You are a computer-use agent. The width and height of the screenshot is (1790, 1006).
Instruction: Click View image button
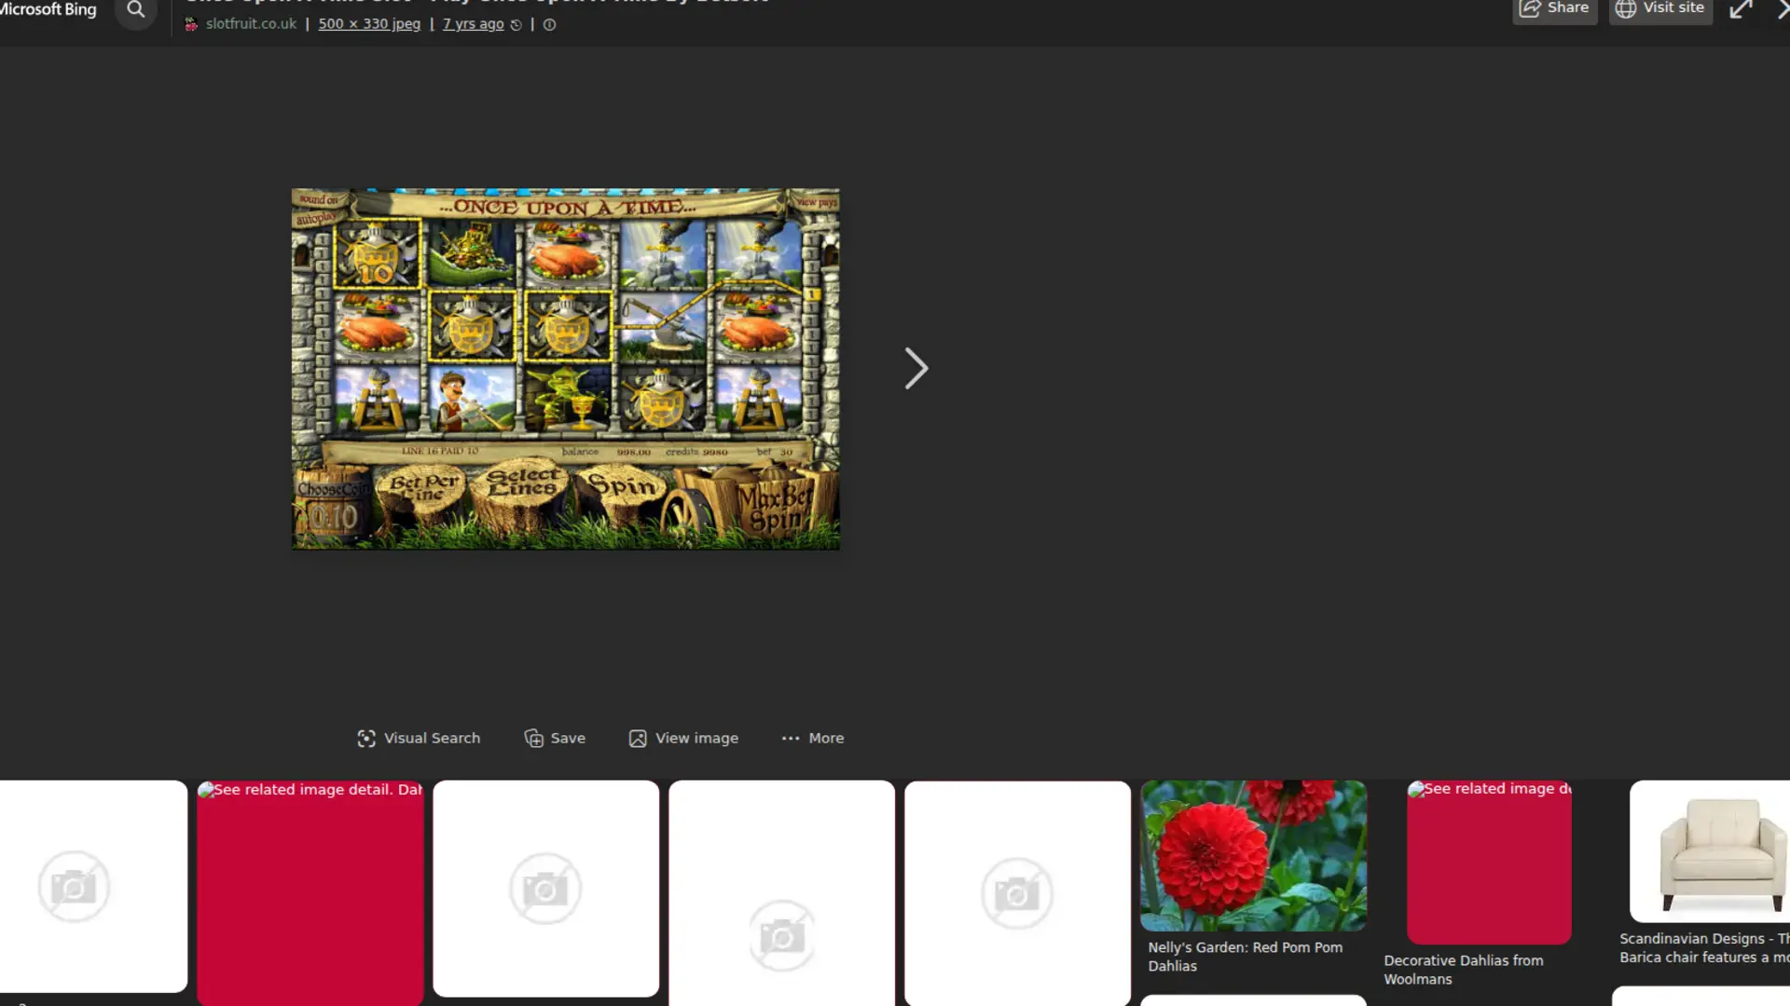coord(683,738)
